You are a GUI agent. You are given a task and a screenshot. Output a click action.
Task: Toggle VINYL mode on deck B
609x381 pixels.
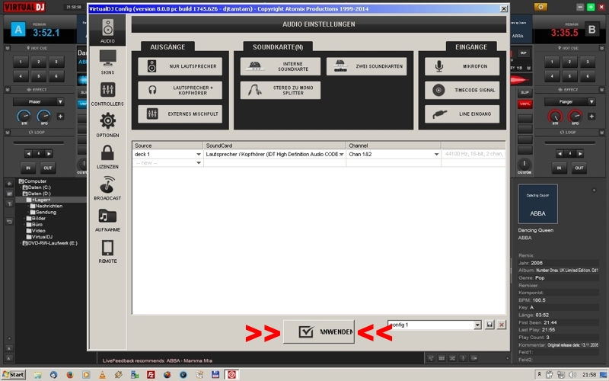[525, 104]
